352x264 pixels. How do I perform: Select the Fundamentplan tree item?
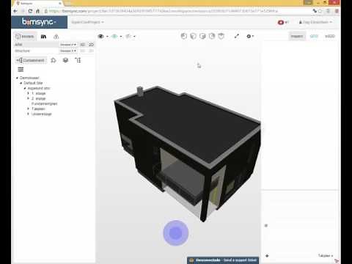tap(45, 103)
